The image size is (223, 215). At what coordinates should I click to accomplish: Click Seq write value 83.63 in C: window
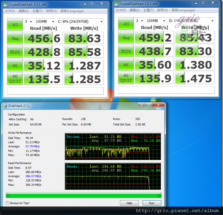(x=84, y=38)
